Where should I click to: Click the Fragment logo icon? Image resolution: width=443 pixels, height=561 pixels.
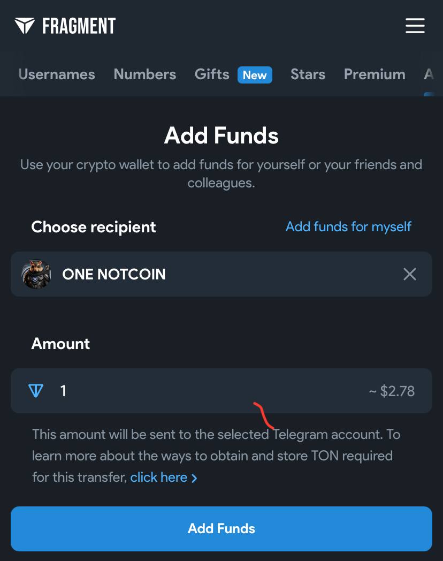point(25,26)
